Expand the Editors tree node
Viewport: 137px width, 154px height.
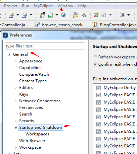point(16,88)
